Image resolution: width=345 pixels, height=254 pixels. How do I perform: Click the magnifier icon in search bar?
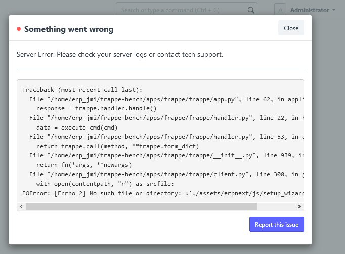pos(251,10)
